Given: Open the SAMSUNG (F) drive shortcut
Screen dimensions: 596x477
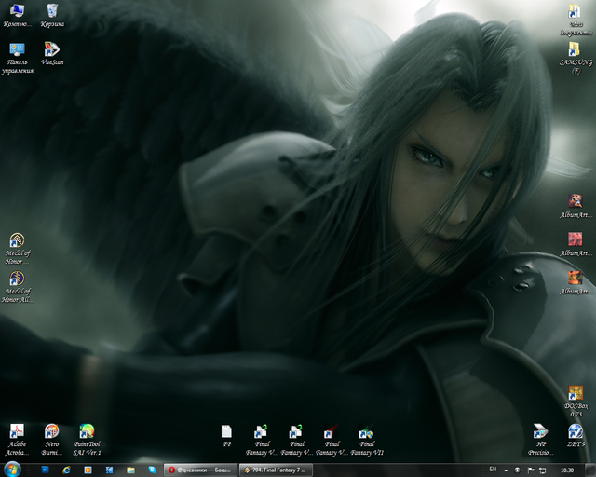Looking at the screenshot, I should click(576, 58).
